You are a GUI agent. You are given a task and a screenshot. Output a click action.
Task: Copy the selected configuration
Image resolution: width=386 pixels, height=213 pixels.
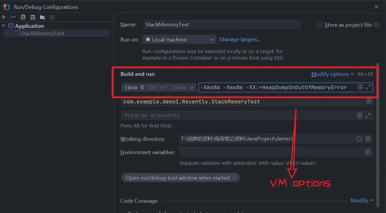[x=23, y=17]
